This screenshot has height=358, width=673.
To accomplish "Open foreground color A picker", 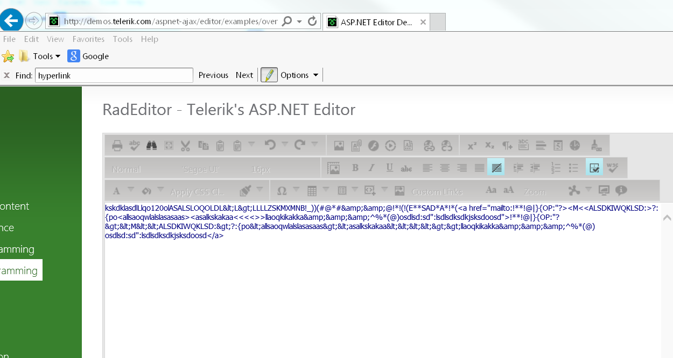I will pos(116,191).
